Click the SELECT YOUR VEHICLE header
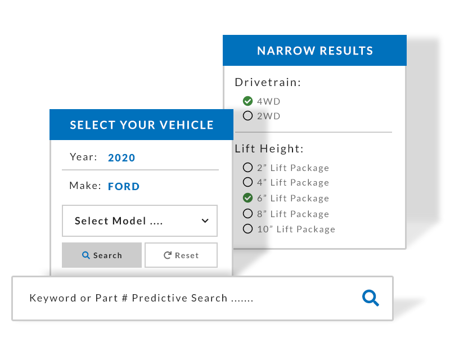Viewport: 450px width, 360px height. click(141, 124)
